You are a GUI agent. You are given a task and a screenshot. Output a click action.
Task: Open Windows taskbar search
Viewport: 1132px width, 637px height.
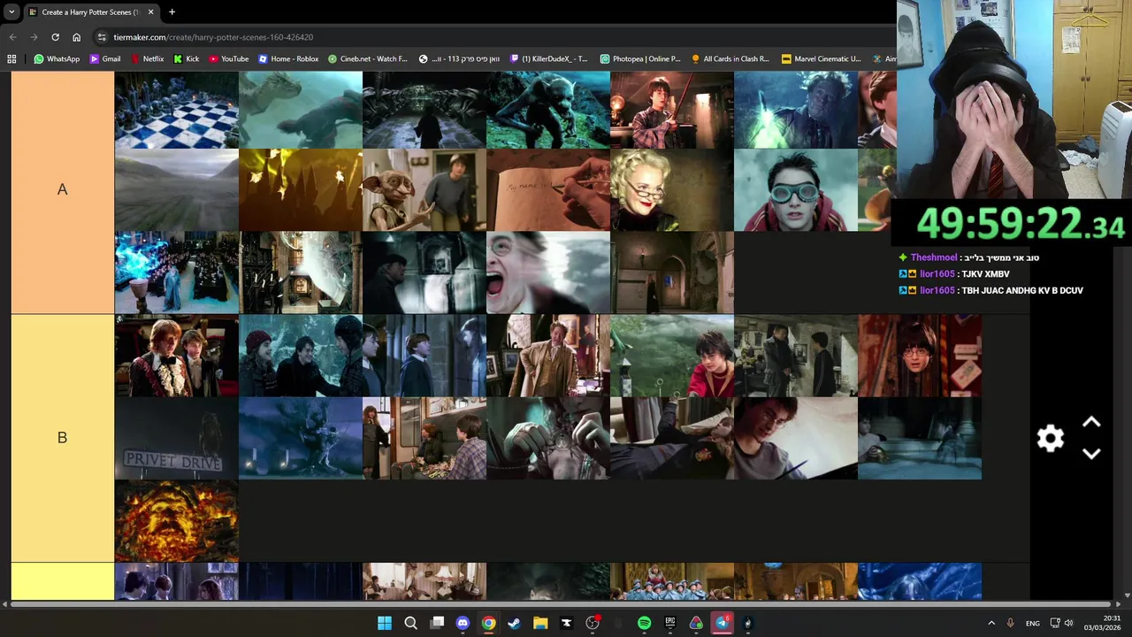[x=410, y=623]
